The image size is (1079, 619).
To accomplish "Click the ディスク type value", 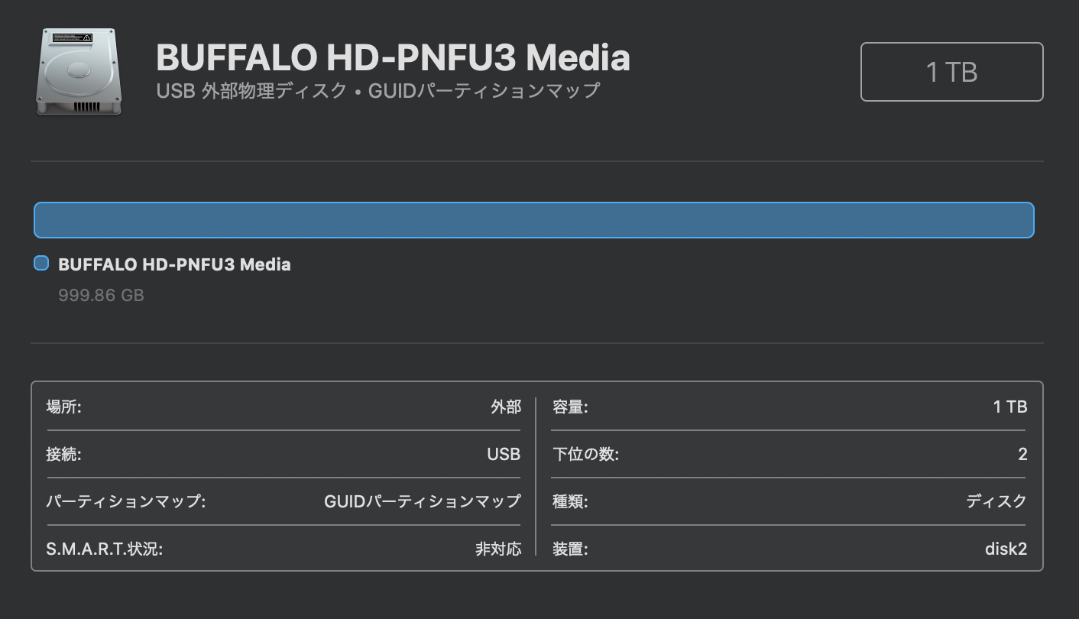I will coord(996,502).
